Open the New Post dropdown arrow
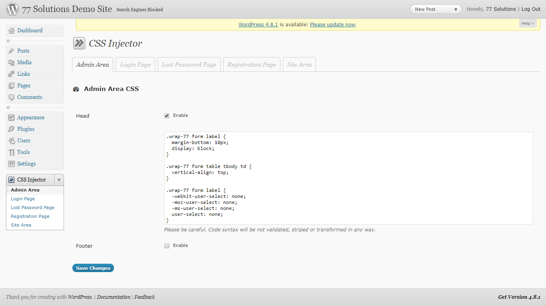This screenshot has height=306, width=546. pyautogui.click(x=456, y=9)
